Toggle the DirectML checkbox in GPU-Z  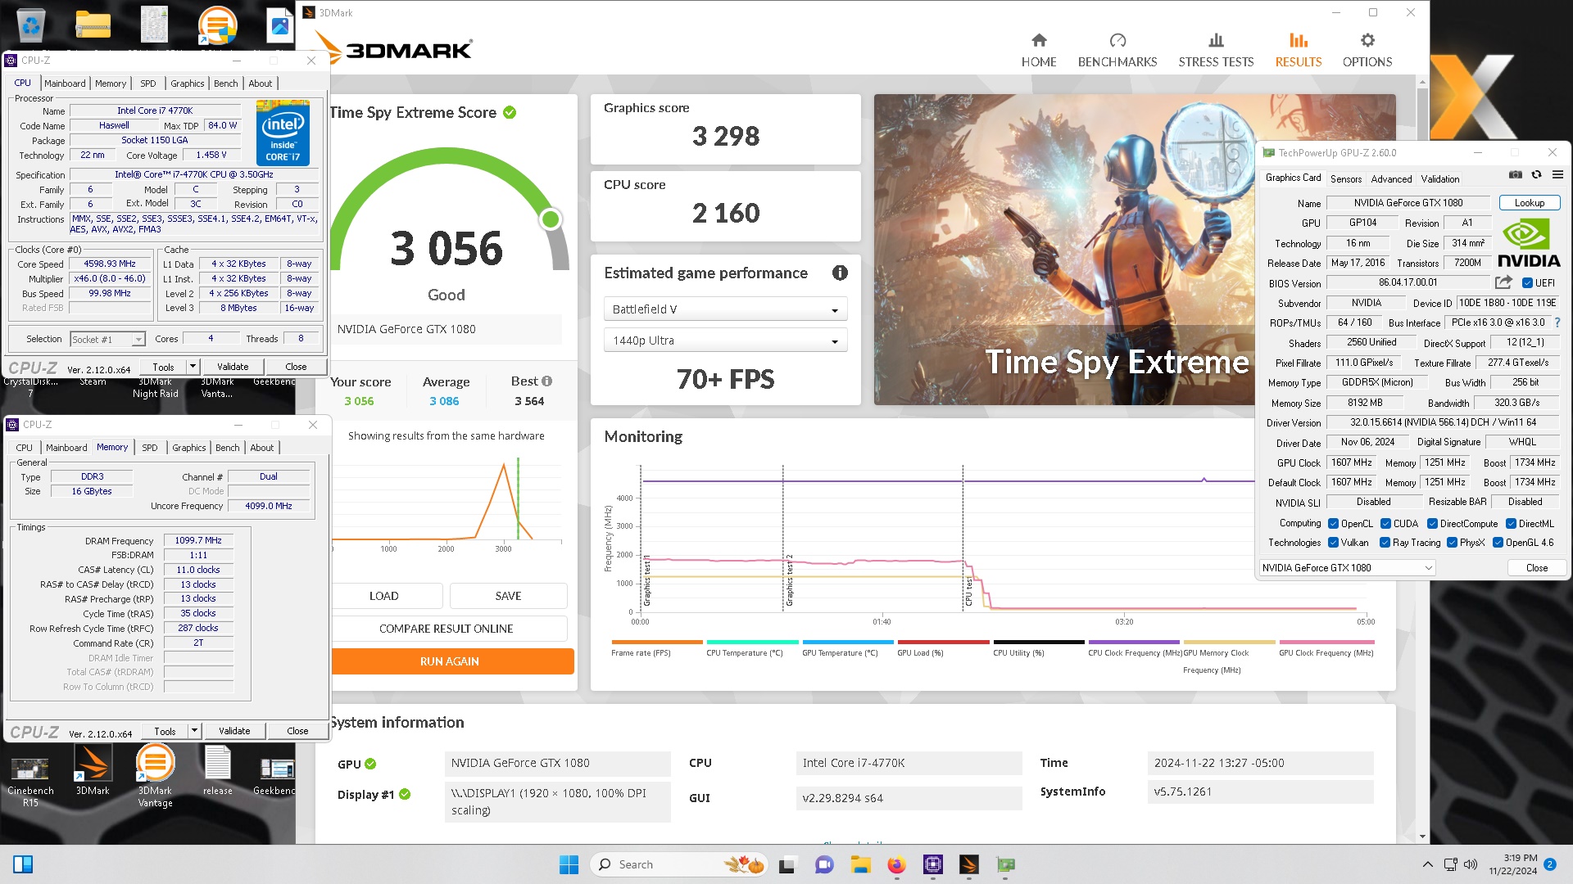point(1511,524)
